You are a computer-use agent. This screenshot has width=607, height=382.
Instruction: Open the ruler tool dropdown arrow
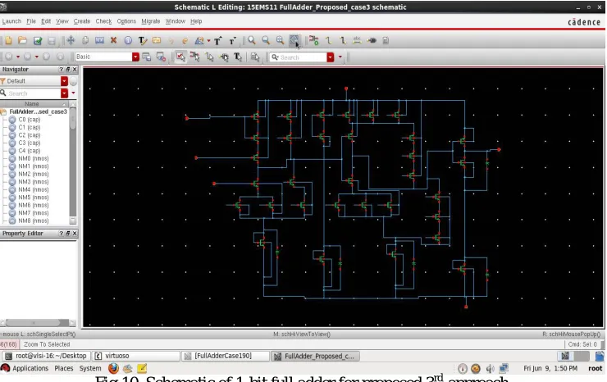pyautogui.click(x=208, y=40)
